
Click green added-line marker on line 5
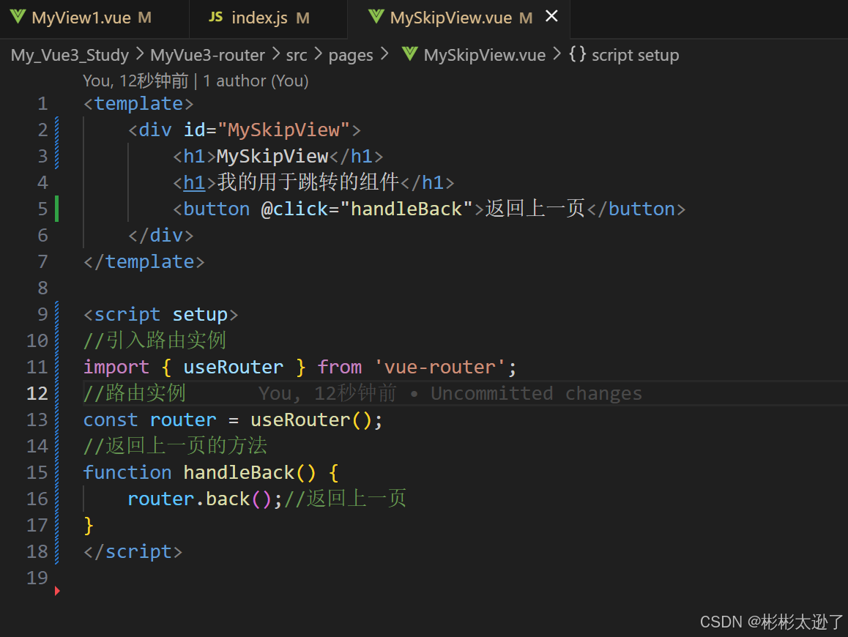tap(57, 209)
